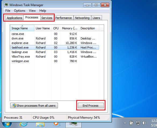Open the Help menu
The height and width of the screenshot is (128, 157).
[43, 11]
